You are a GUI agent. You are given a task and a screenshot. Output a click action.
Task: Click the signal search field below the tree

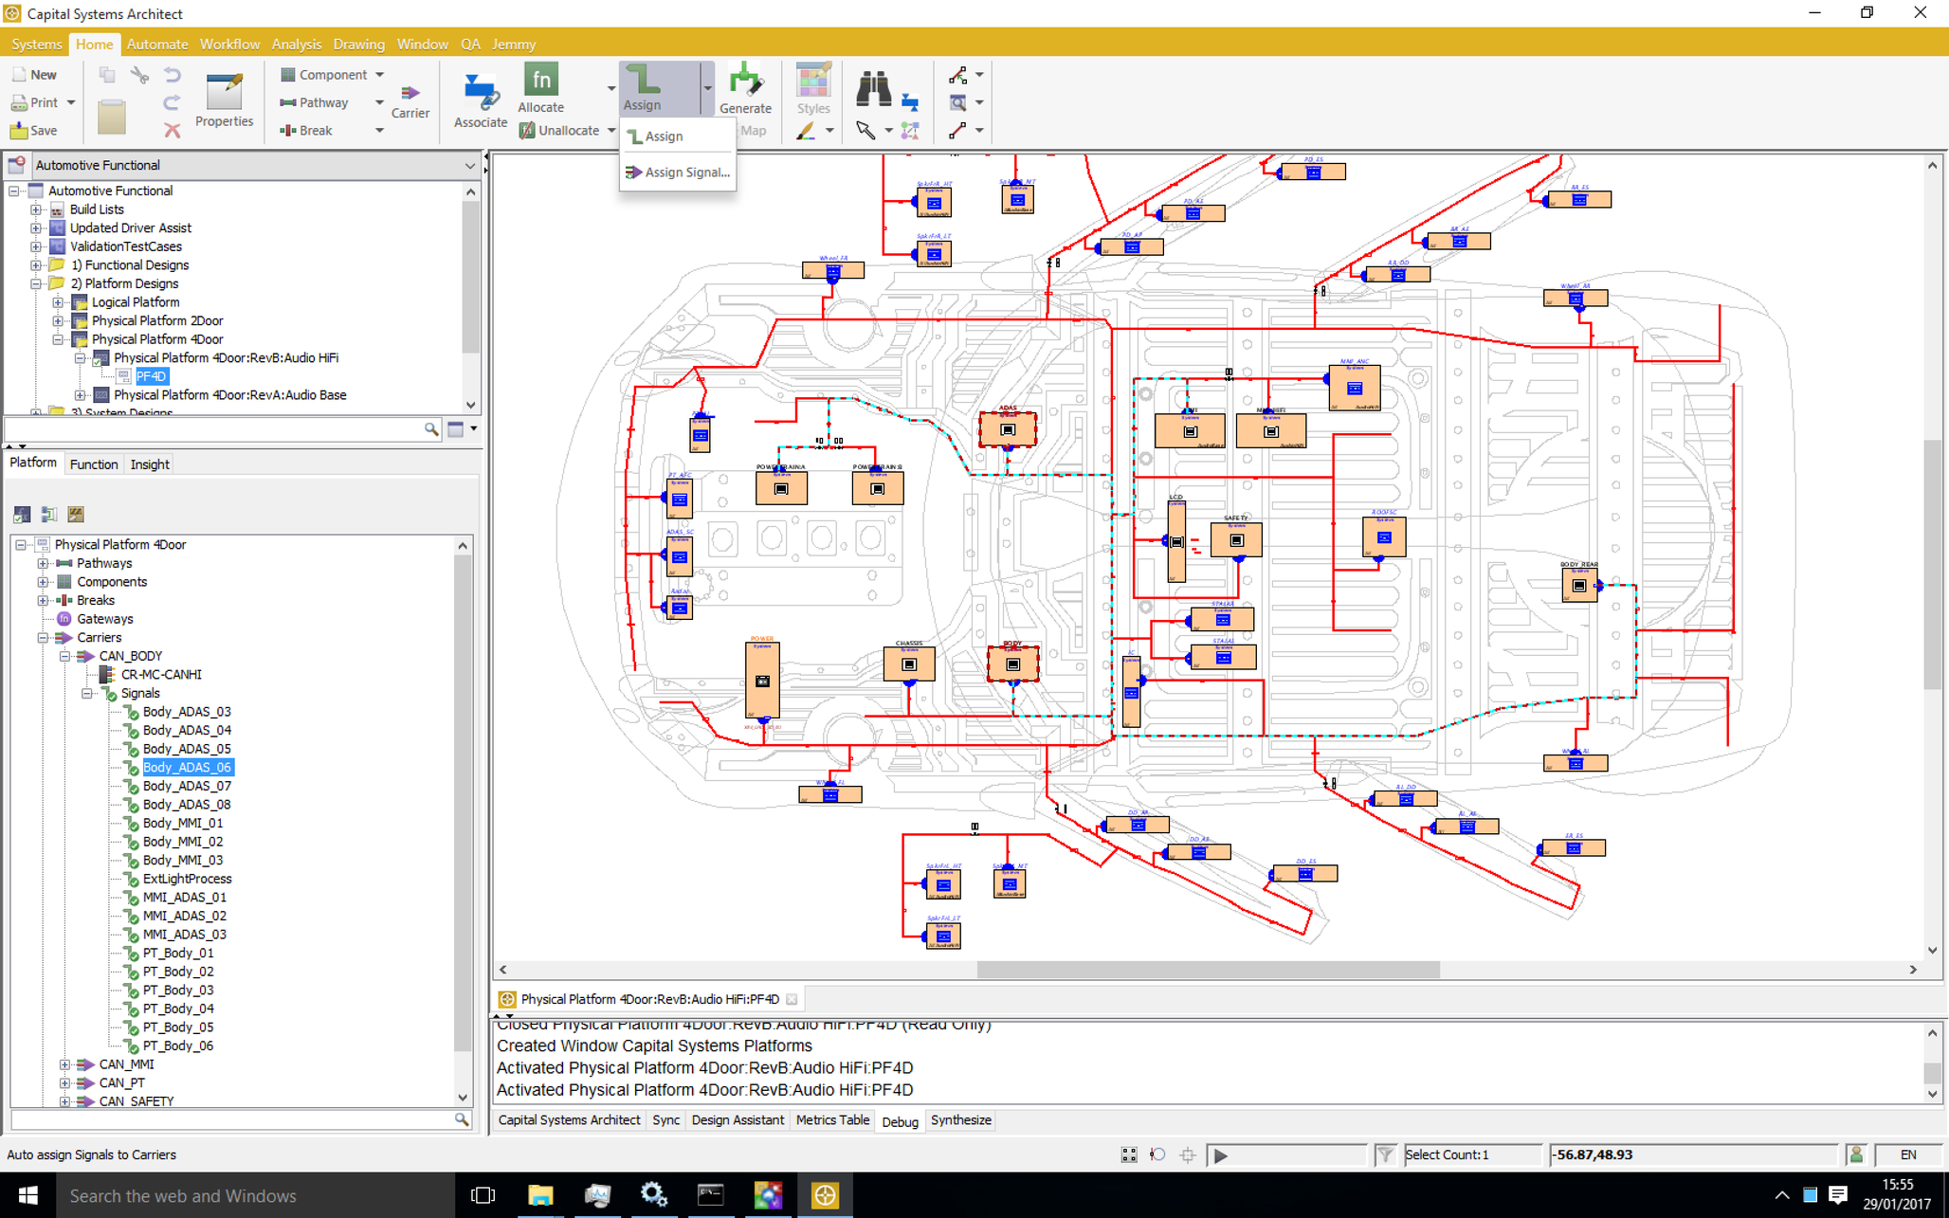coord(228,1119)
